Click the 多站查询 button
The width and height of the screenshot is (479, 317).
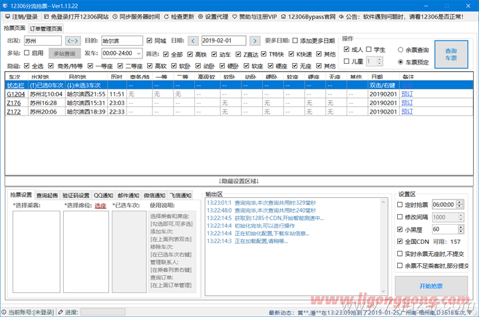[x=65, y=53]
